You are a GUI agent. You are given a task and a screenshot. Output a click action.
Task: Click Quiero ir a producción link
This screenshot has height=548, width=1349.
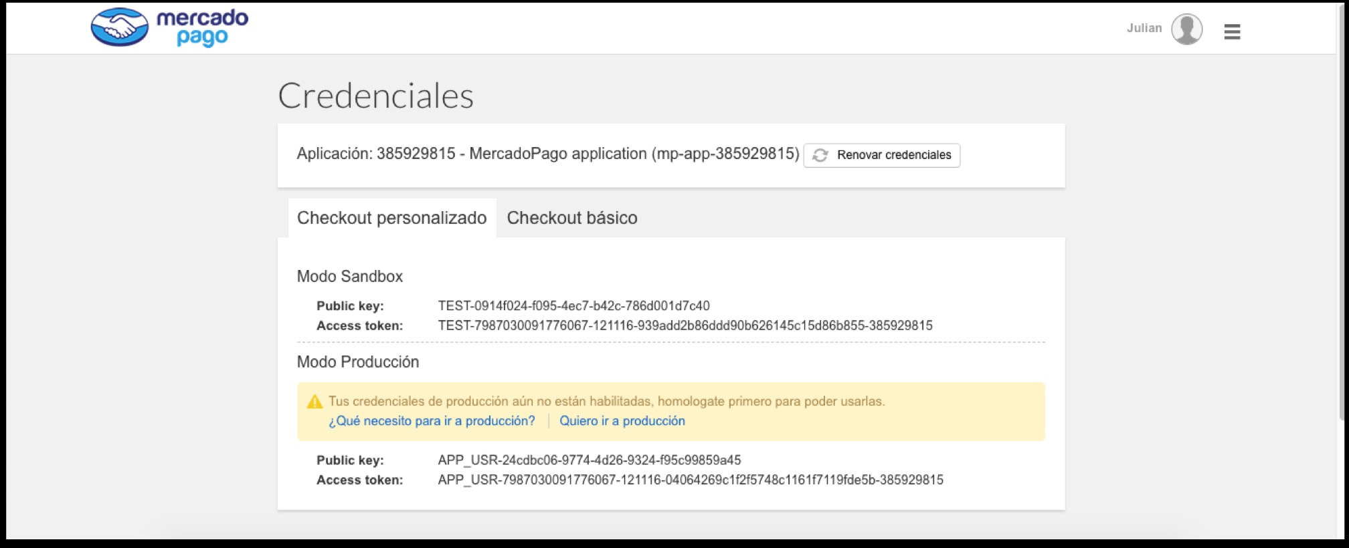point(622,421)
